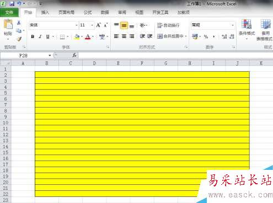Open Number dialog launcher

click(x=233, y=47)
